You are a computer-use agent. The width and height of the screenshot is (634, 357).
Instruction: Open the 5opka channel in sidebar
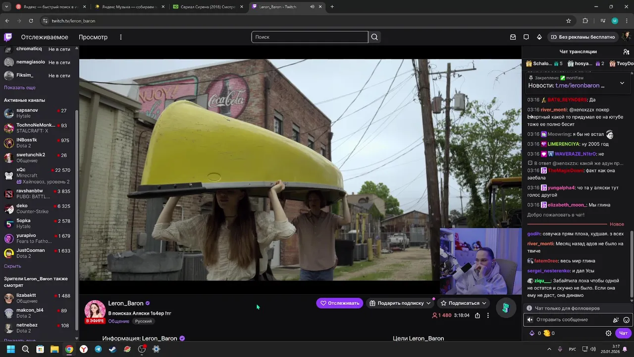39,224
